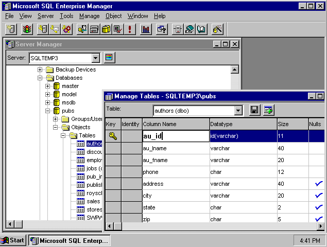Click the Microsoft SQL Enterprise taskbar button
327x247 pixels.
69,240
